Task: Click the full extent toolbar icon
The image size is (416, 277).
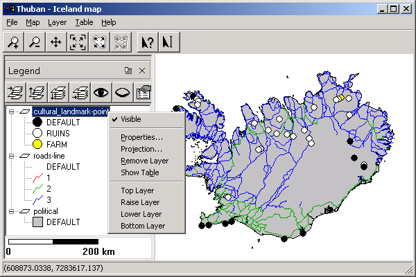Action: [x=78, y=42]
